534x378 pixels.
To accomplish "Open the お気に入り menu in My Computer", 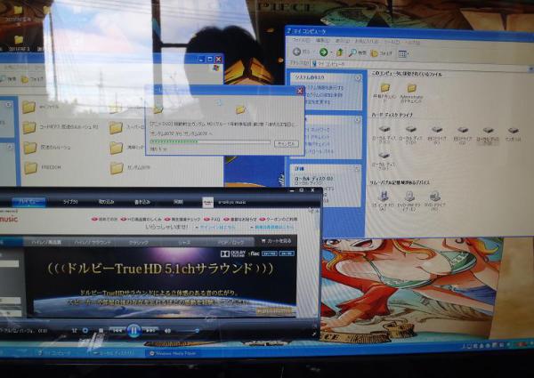I will point(366,42).
